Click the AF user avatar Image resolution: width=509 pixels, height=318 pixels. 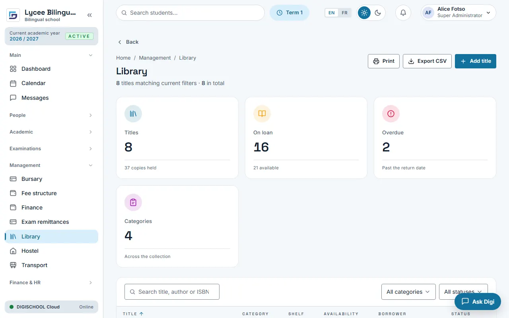click(x=428, y=13)
